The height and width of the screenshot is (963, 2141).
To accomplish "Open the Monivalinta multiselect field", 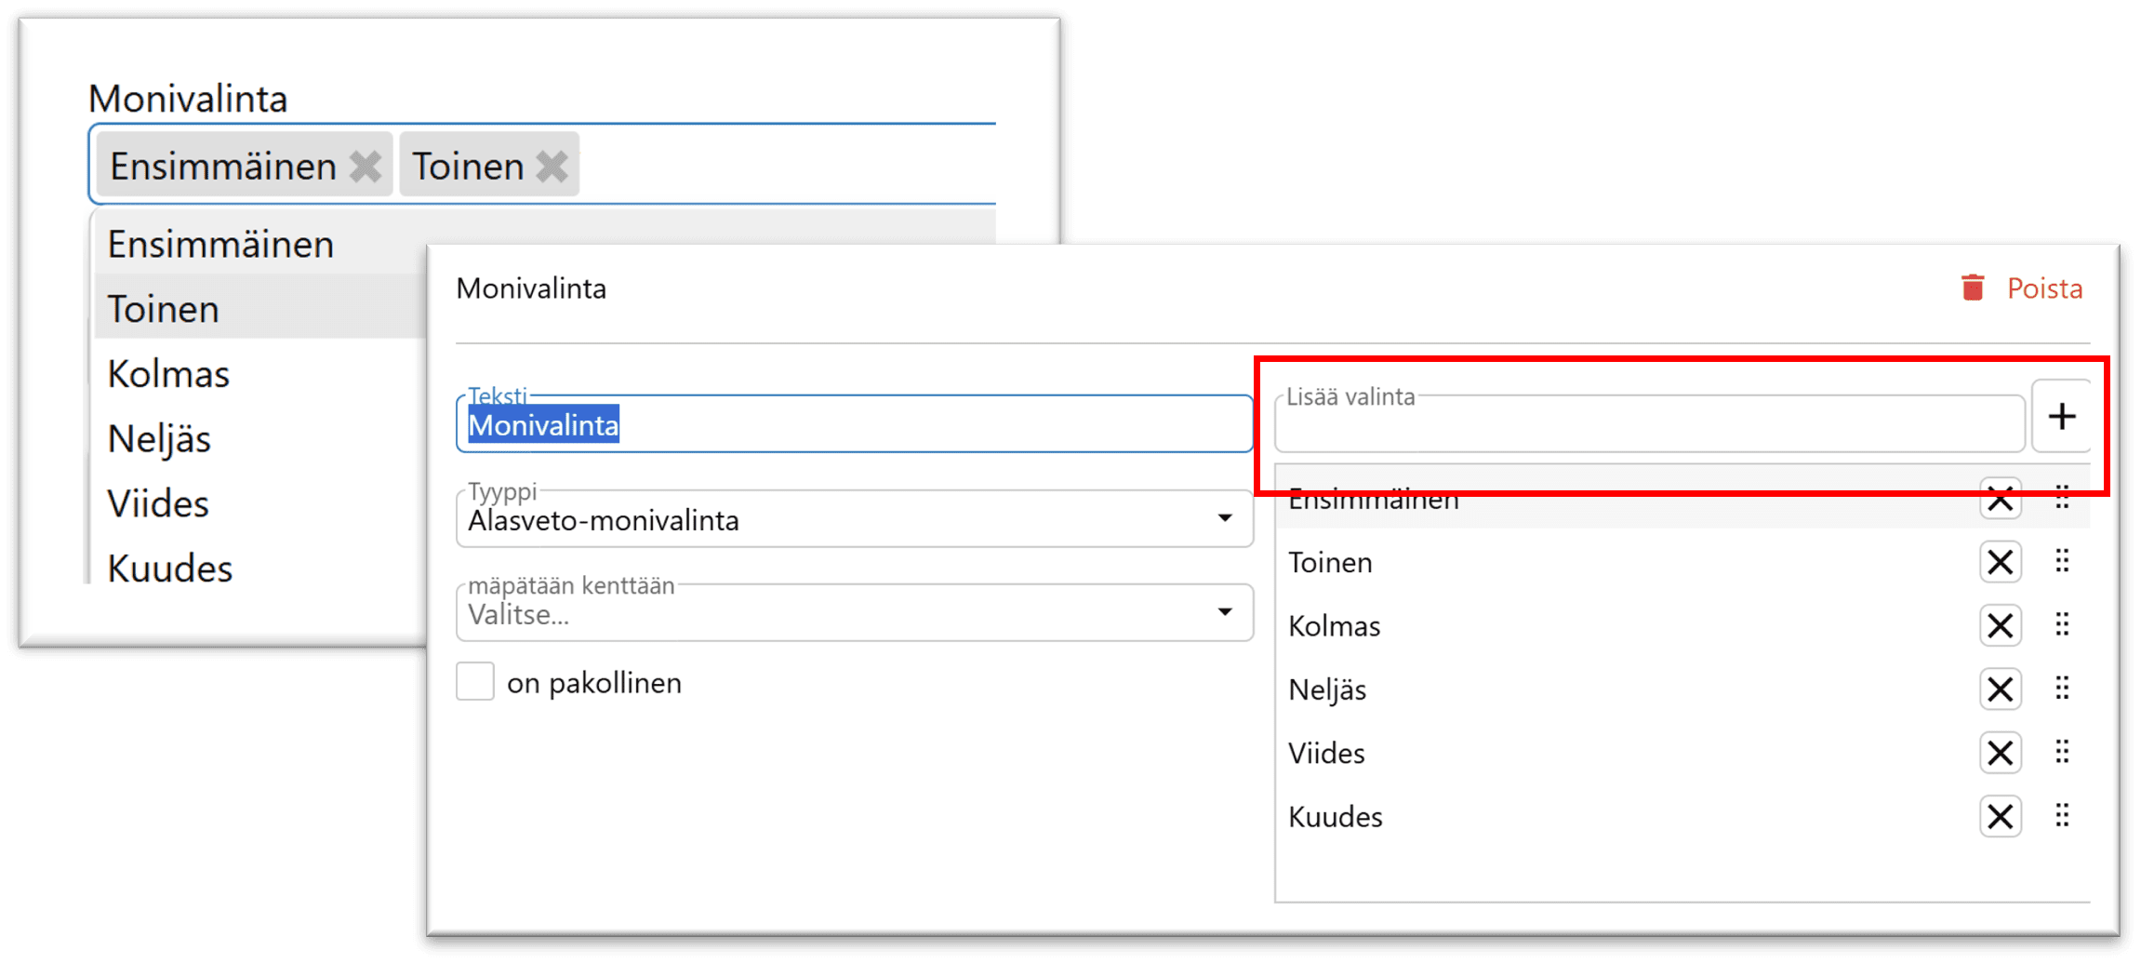I will 781,166.
